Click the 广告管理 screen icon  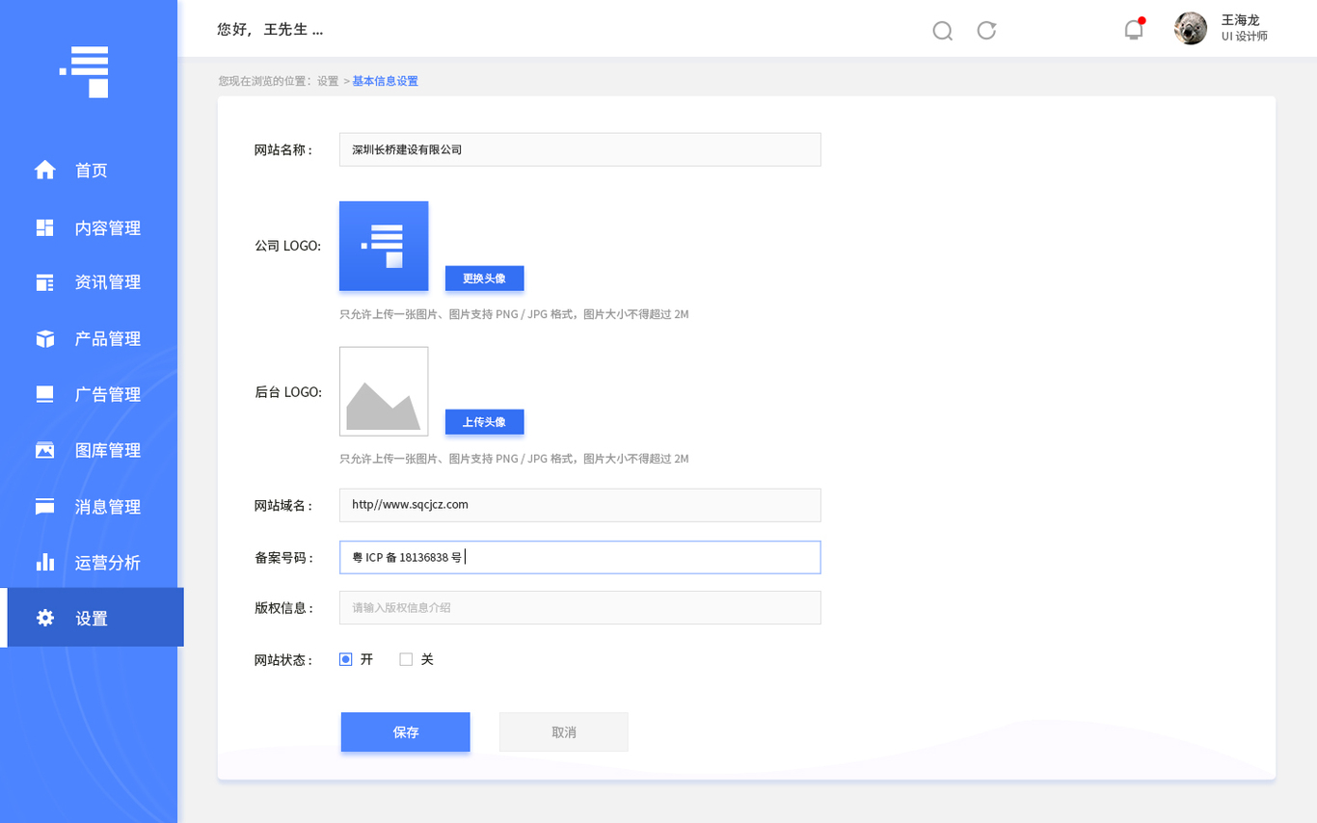point(45,394)
